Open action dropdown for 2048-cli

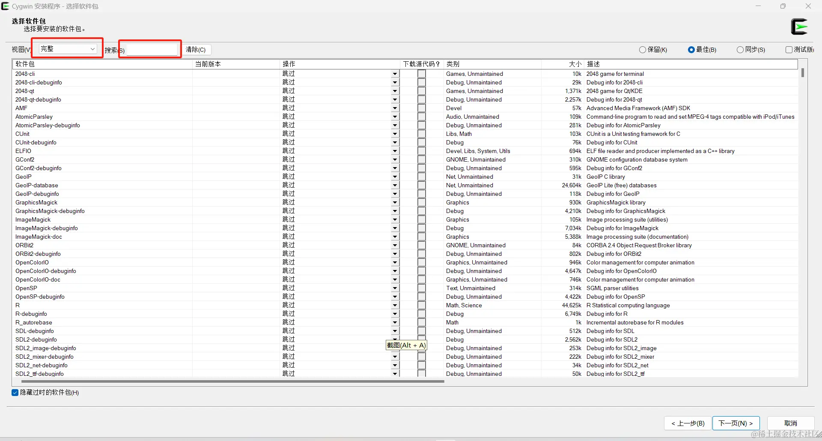[x=395, y=74]
